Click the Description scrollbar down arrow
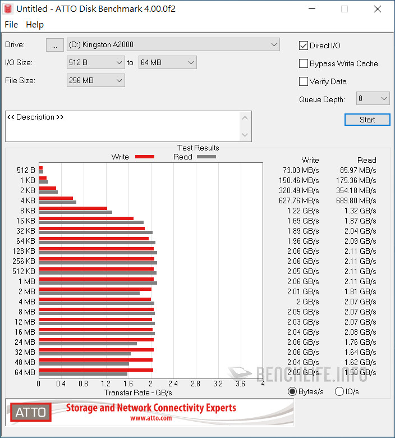Screen dimensions: 395x438 point(245,135)
